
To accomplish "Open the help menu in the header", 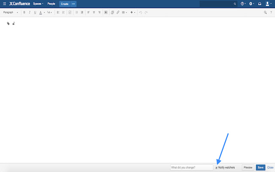I will (243, 4).
